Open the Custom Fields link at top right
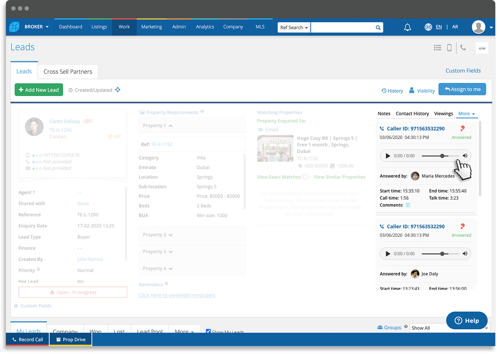 point(463,71)
